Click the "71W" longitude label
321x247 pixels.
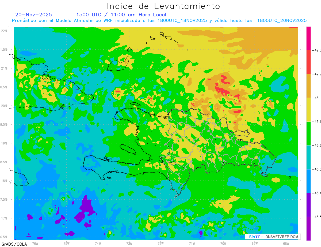click(x=192, y=243)
